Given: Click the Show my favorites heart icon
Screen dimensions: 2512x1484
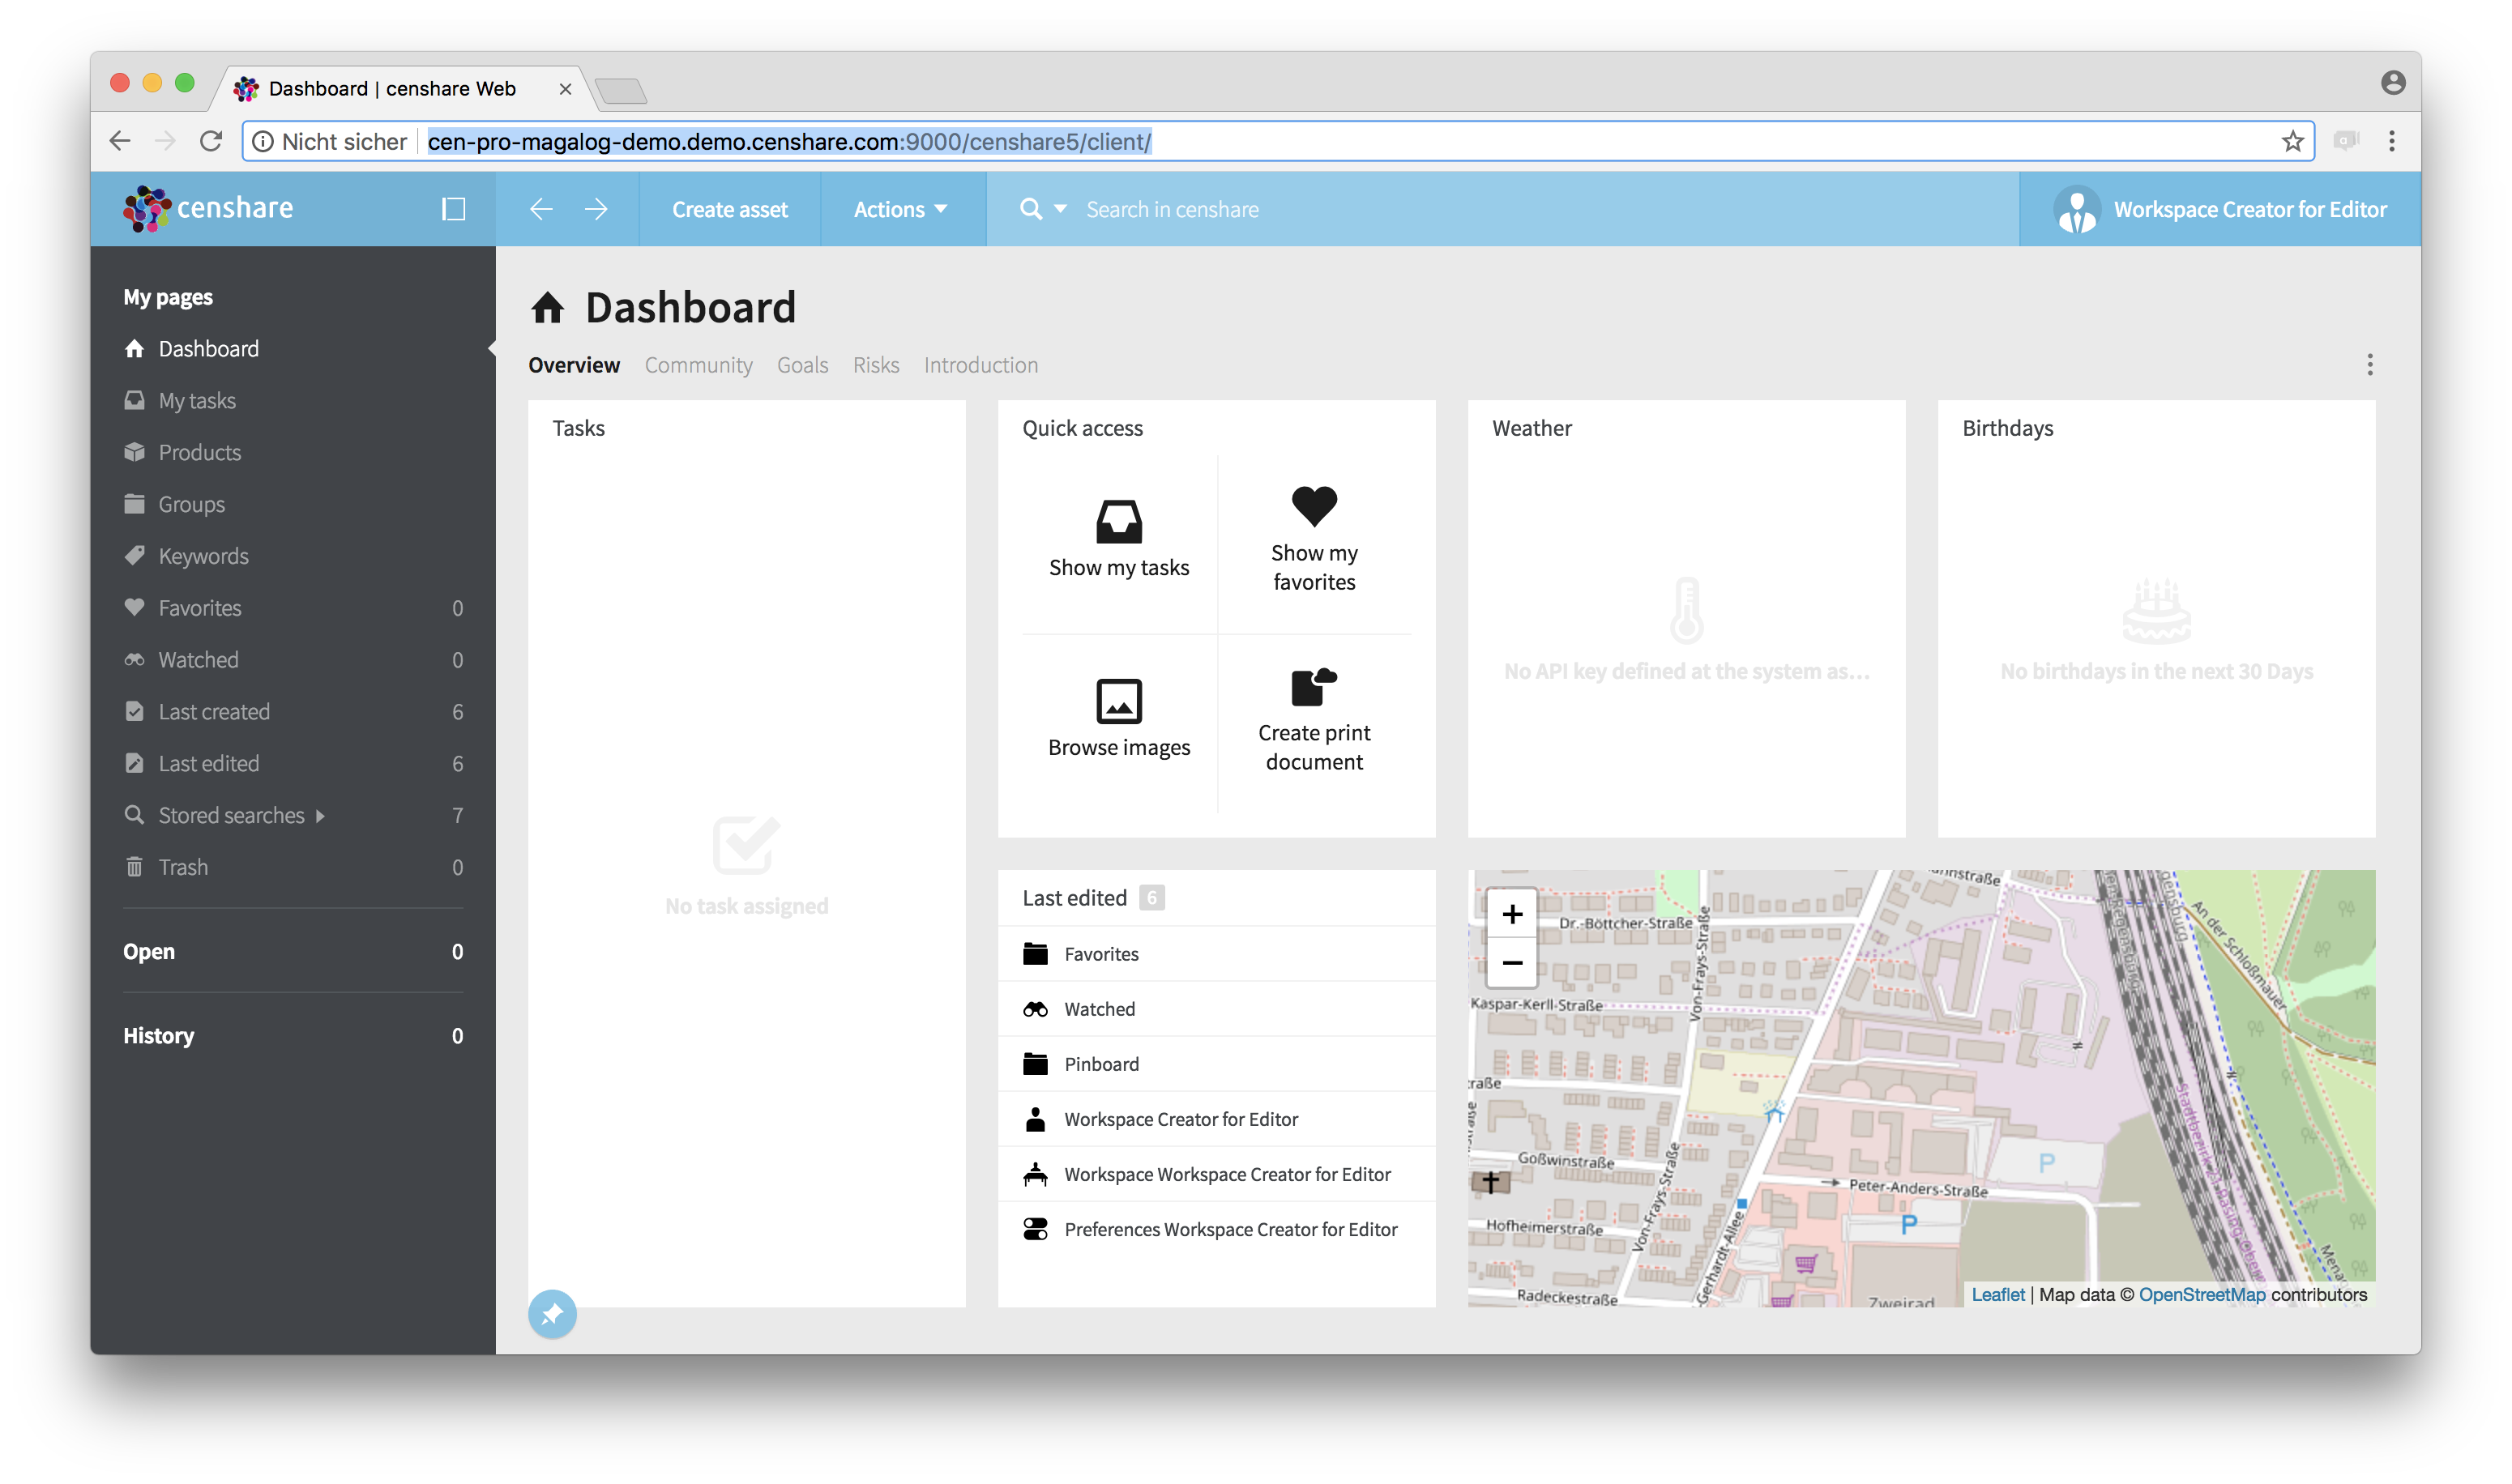Looking at the screenshot, I should point(1314,506).
